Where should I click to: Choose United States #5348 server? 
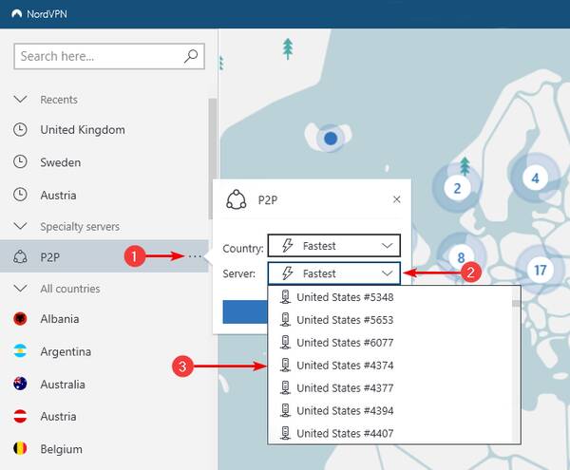point(389,297)
